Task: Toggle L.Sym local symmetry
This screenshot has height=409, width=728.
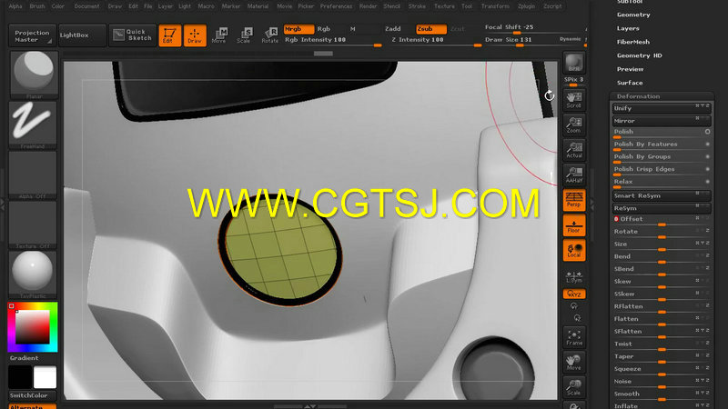Action: click(574, 277)
